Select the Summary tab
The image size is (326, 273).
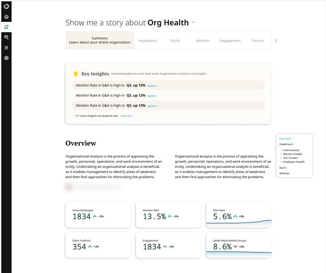[x=100, y=40]
